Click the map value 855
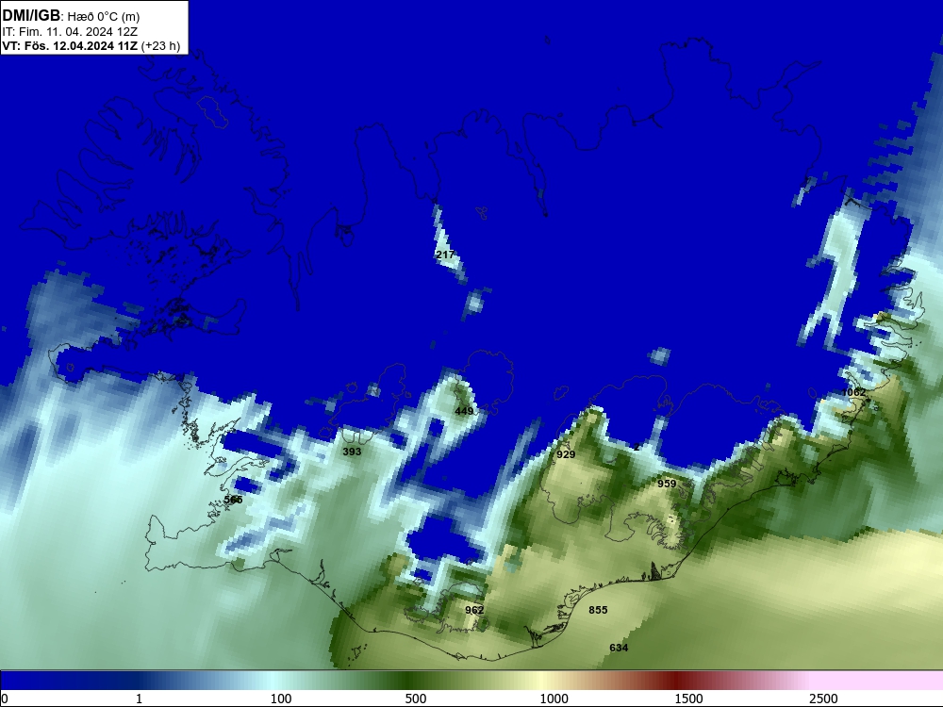The image size is (943, 707). tap(599, 610)
